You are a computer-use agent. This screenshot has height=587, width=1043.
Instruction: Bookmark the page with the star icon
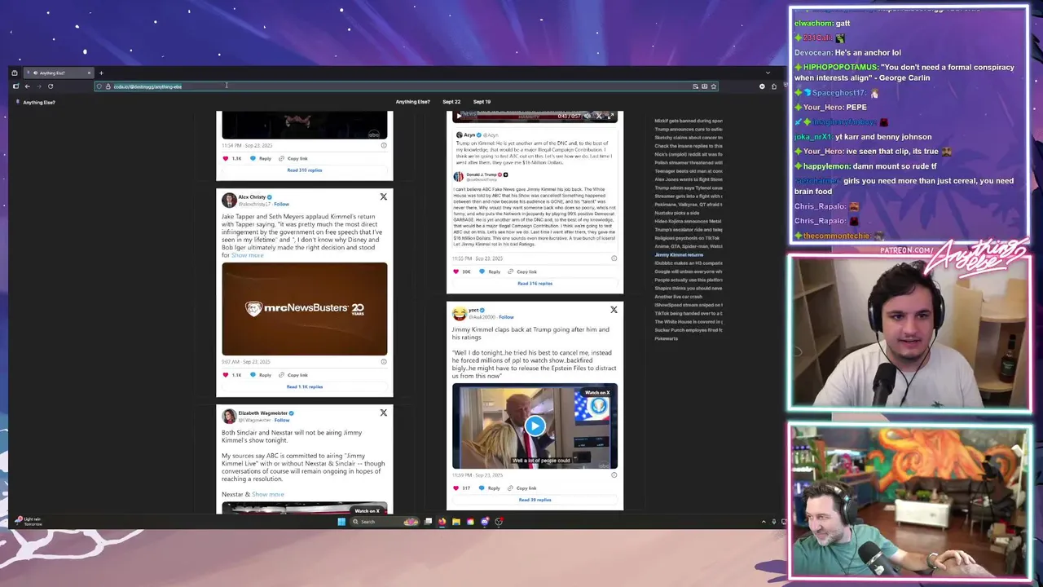(x=714, y=86)
